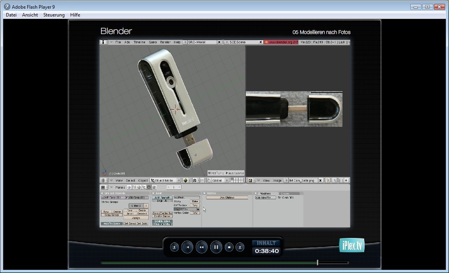Toggle the Auto Smooth button
Image resolution: width=449 pixels, height=273 pixels.
(163, 197)
